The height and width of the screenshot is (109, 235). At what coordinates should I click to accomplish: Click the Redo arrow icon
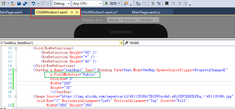point(43,3)
